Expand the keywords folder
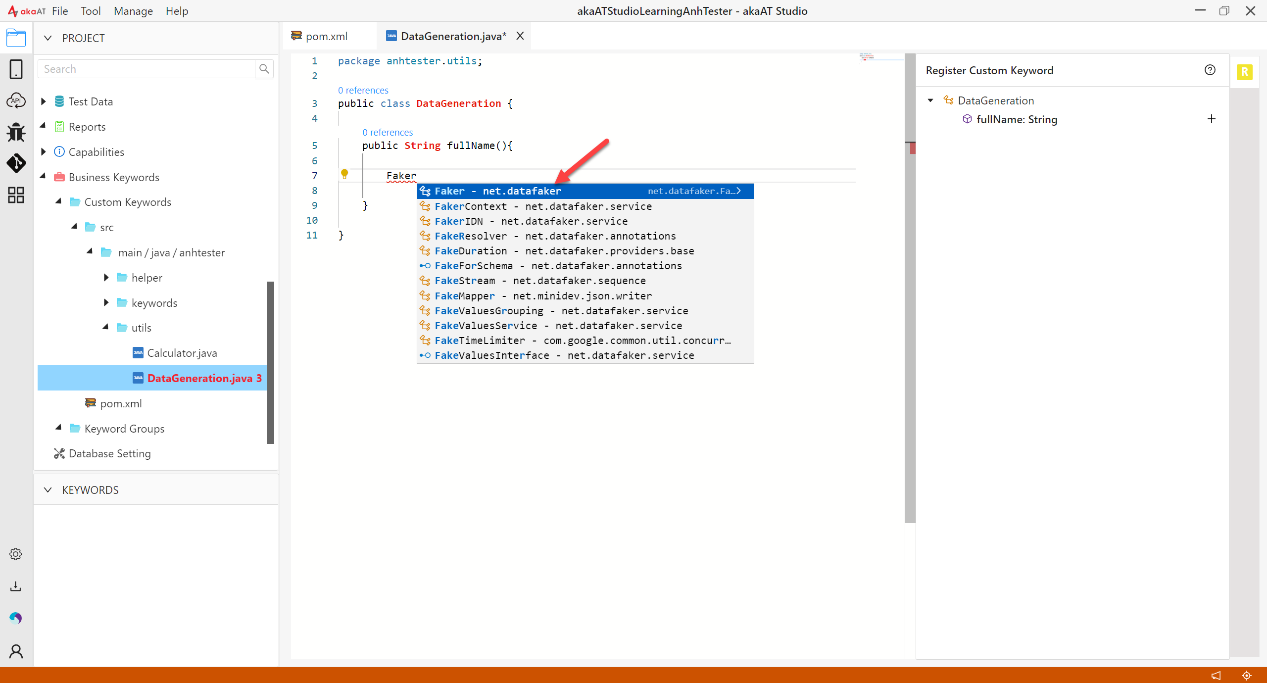The image size is (1267, 683). point(106,302)
